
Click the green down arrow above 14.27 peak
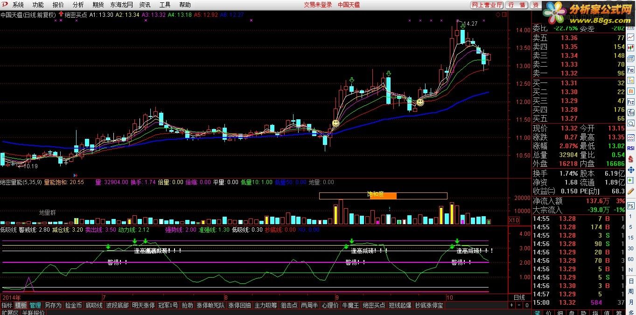pos(462,26)
